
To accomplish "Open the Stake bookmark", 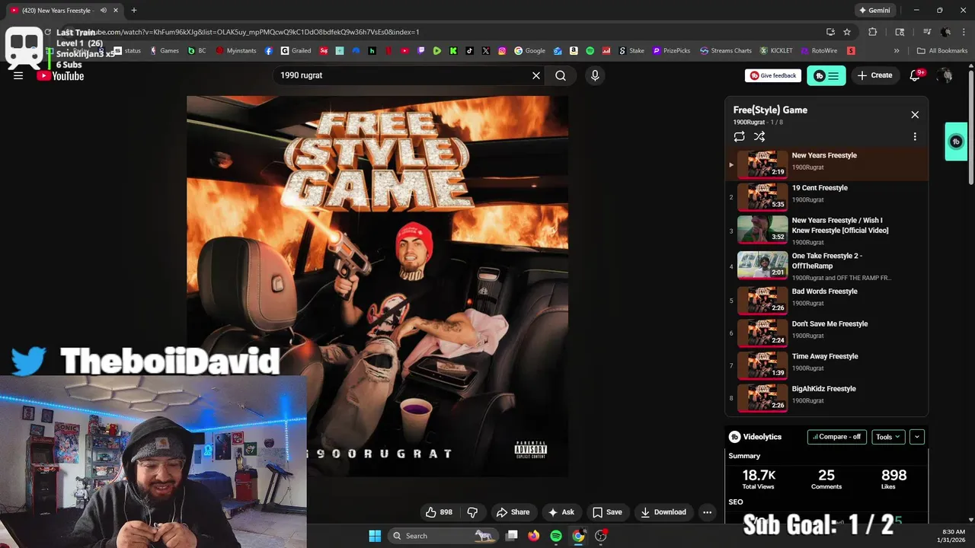I will click(631, 51).
